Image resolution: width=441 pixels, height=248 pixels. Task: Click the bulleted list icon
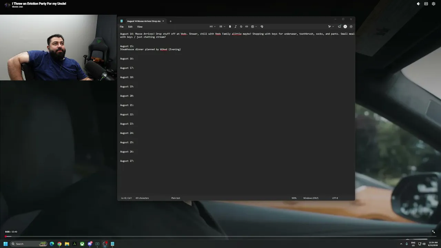221,27
